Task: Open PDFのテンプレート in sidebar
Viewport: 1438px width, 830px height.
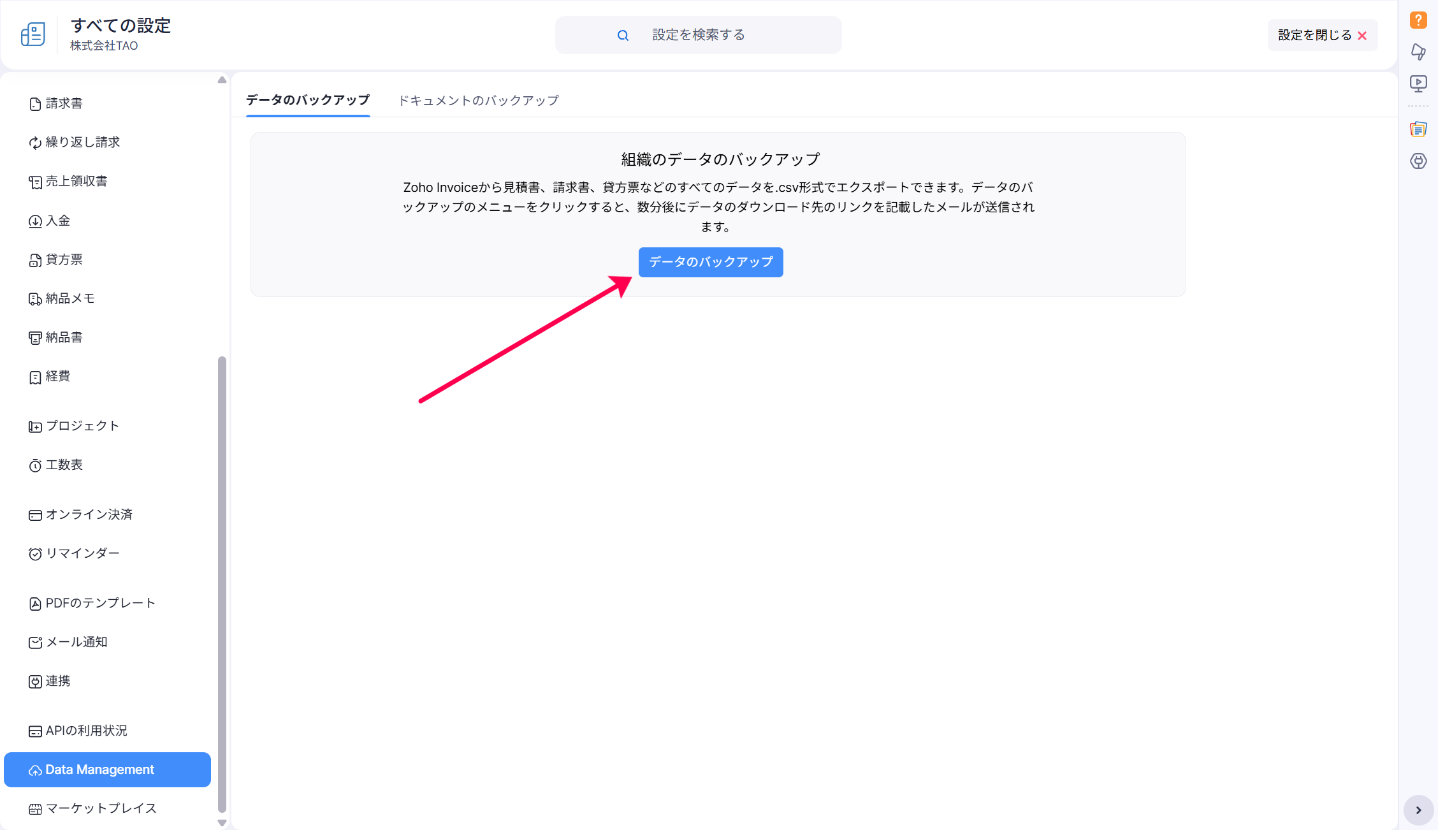Action: coord(100,603)
